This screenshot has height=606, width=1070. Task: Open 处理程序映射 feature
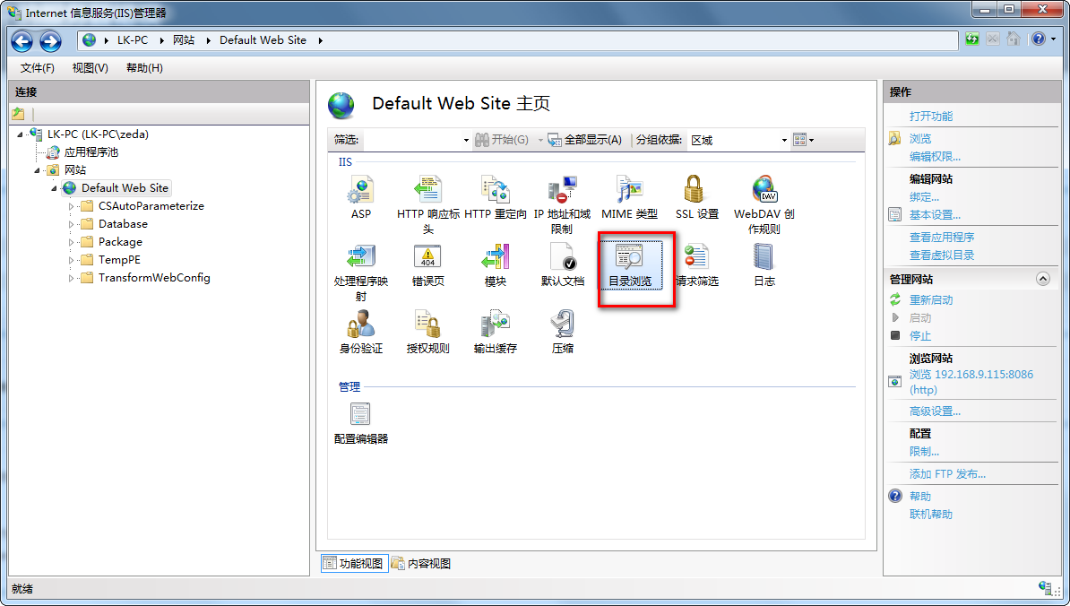360,273
